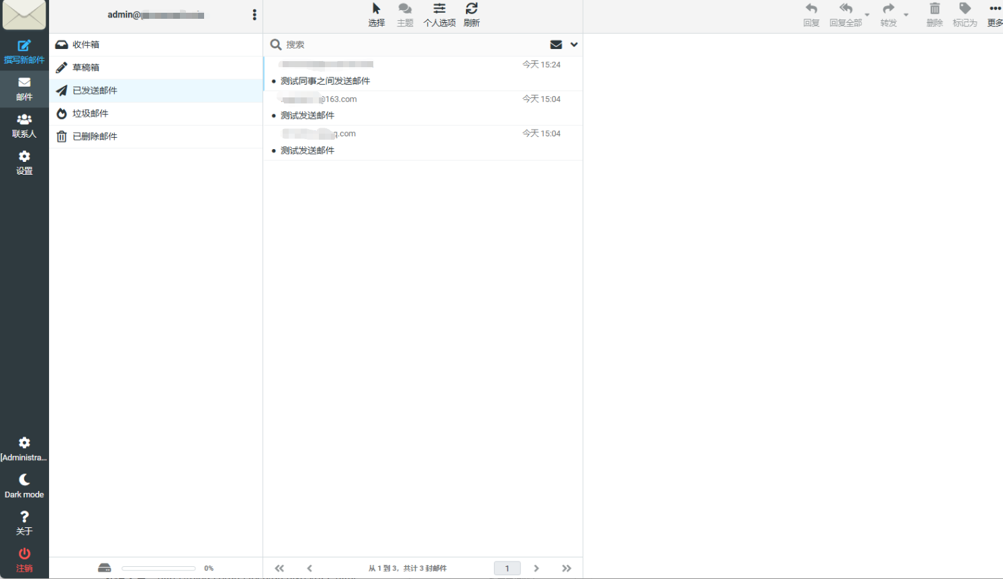Open the Drafts (草稿箱) folder
Image resolution: width=1003 pixels, height=579 pixels.
click(156, 67)
